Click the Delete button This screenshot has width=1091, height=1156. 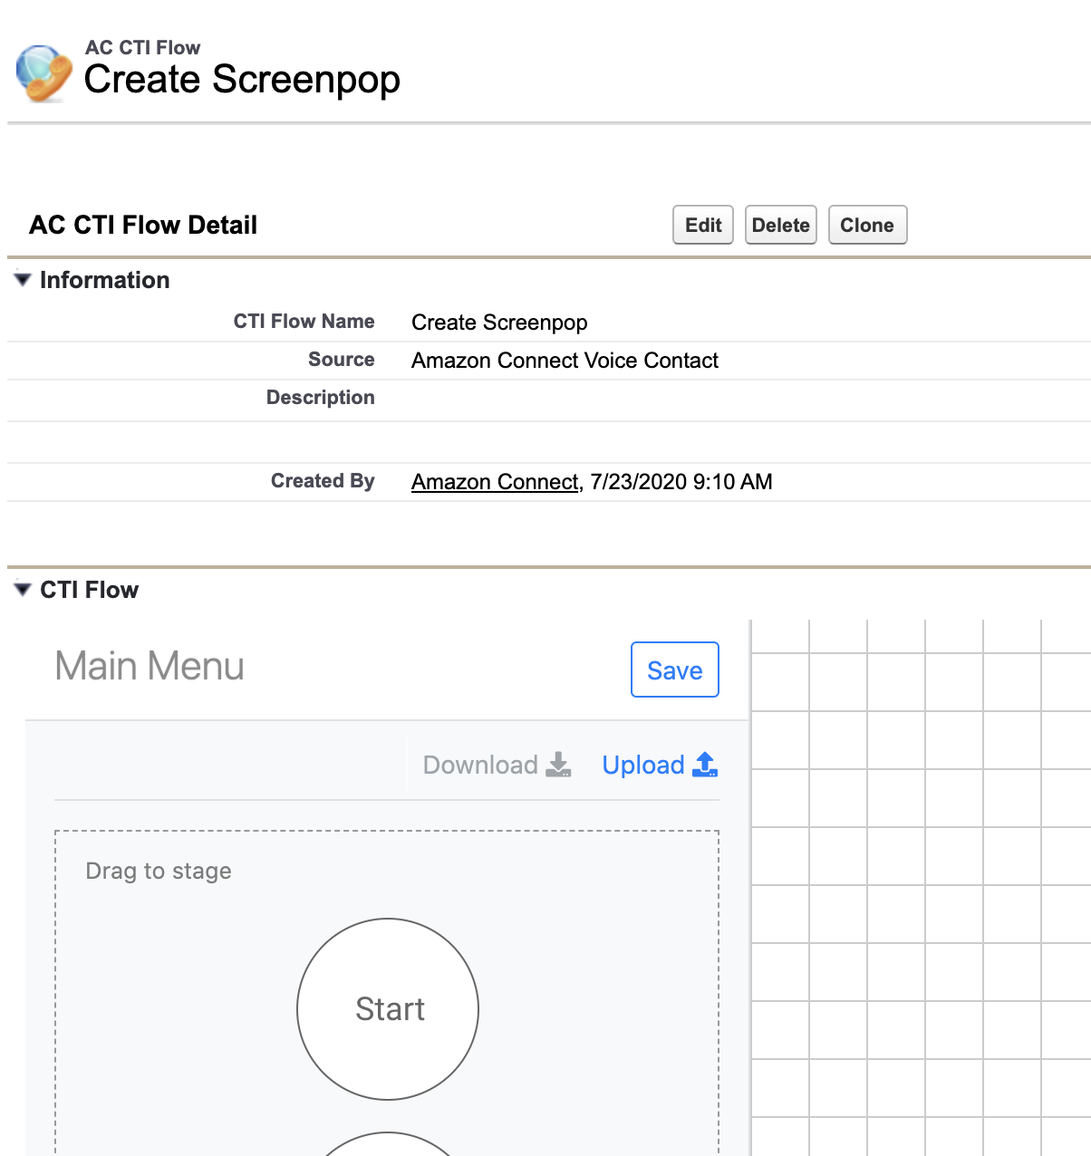pyautogui.click(x=781, y=225)
